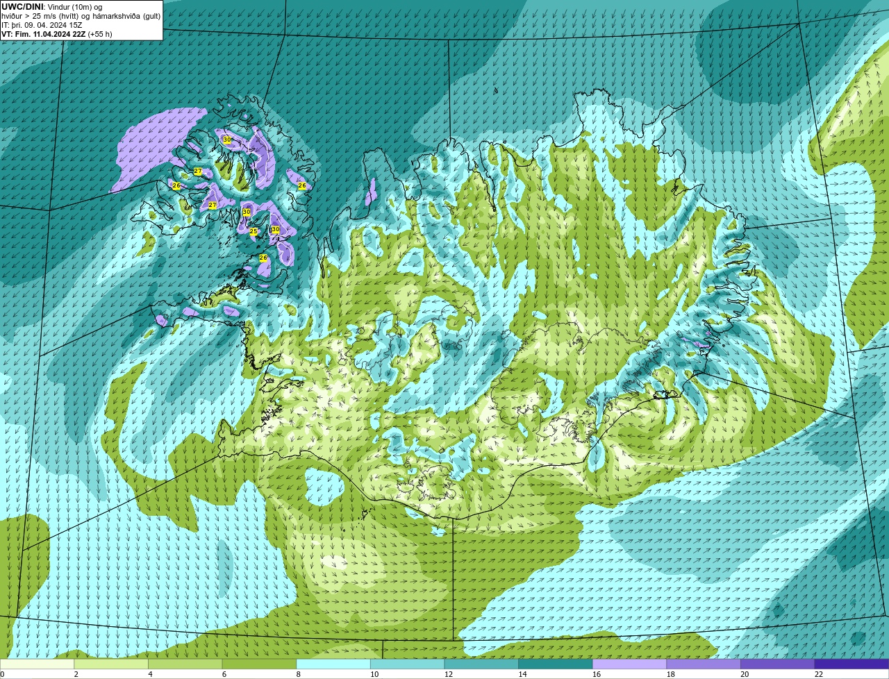Click the scale number 16
Image resolution: width=889 pixels, height=679 pixels.
tap(597, 674)
